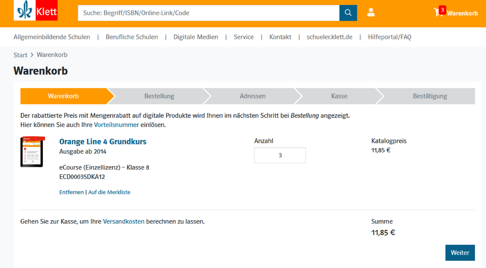Open the user account icon
This screenshot has height=268, width=486.
coord(371,13)
